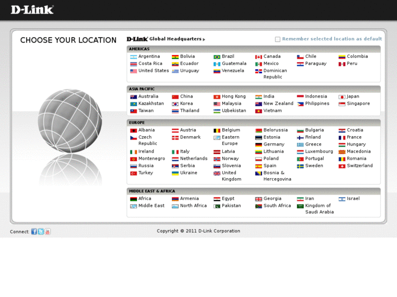Select Iran location link

coord(310,198)
